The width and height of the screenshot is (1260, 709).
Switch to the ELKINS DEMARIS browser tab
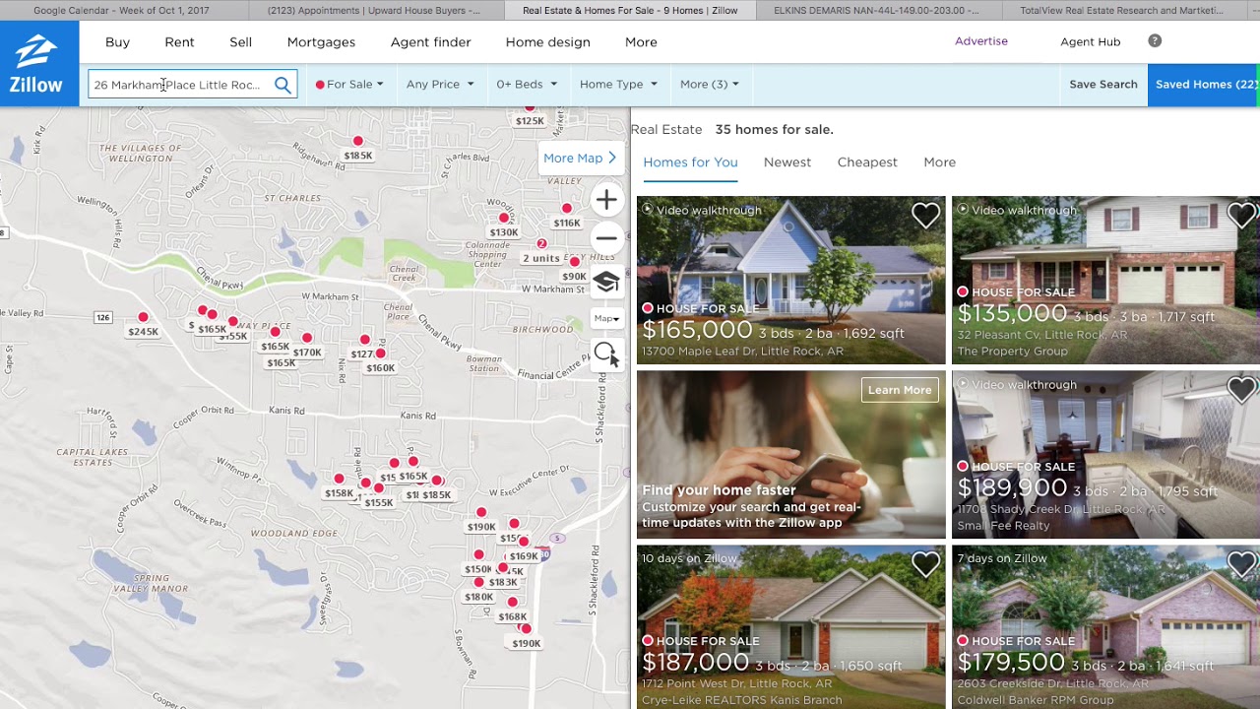click(878, 10)
